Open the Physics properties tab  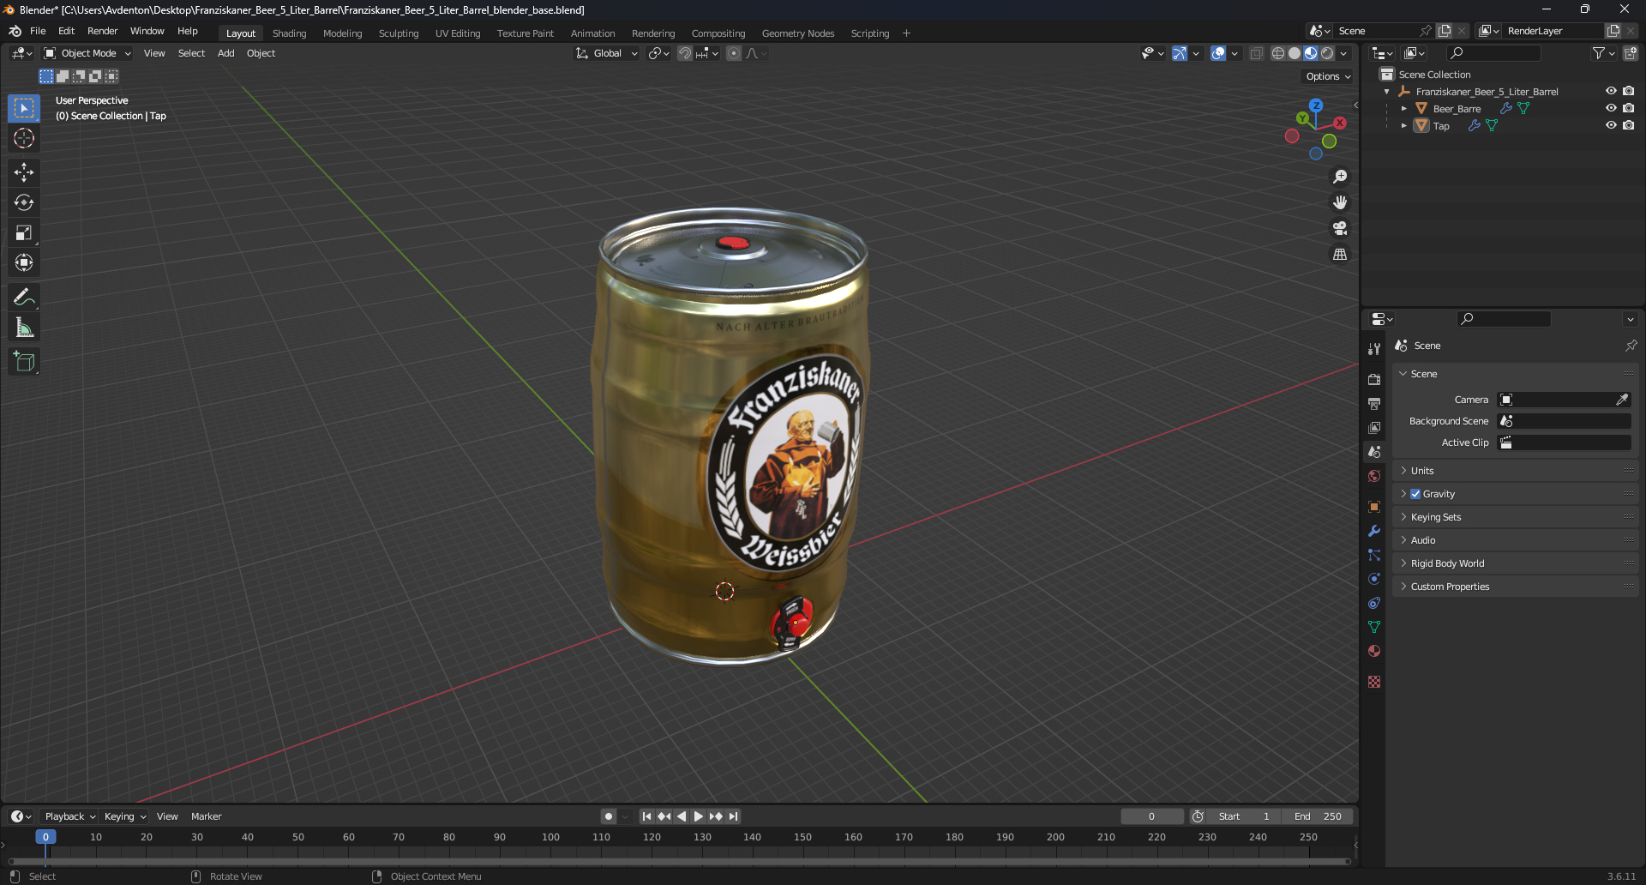pos(1374,579)
